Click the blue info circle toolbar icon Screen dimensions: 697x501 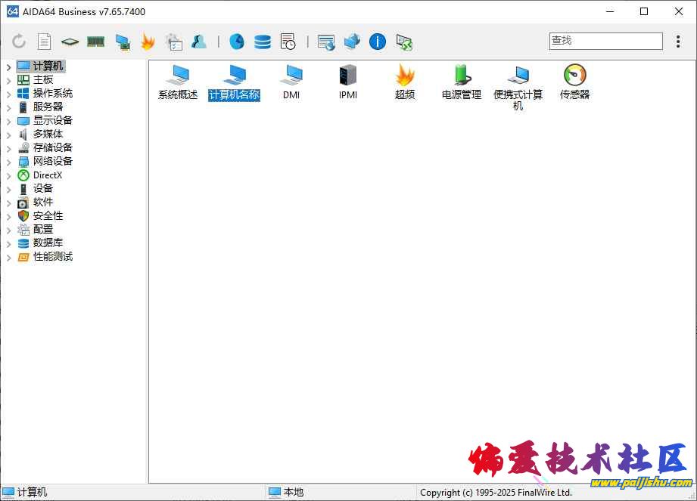click(378, 42)
